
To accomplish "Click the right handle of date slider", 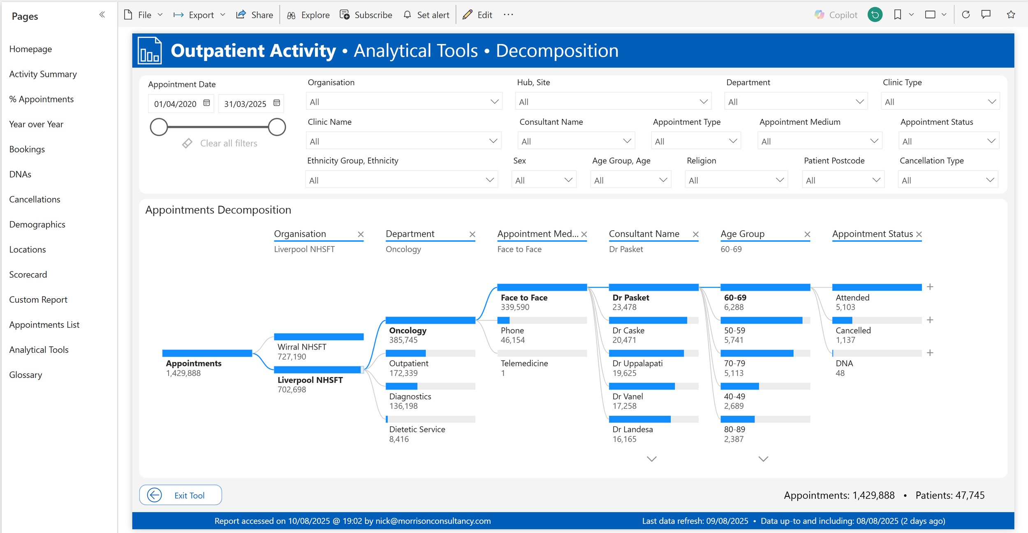I will coord(277,127).
